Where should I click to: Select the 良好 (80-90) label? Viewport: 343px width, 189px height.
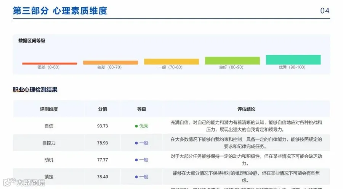(x=231, y=67)
